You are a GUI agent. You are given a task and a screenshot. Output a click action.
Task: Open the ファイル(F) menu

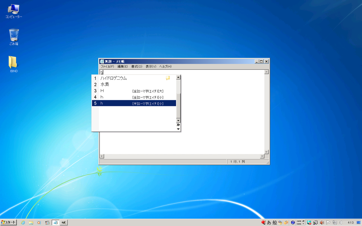tap(107, 67)
